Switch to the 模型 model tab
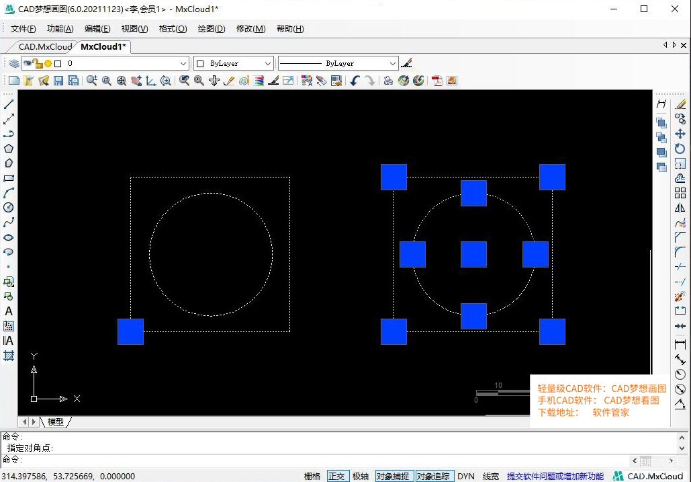This screenshot has width=691, height=482. click(56, 422)
